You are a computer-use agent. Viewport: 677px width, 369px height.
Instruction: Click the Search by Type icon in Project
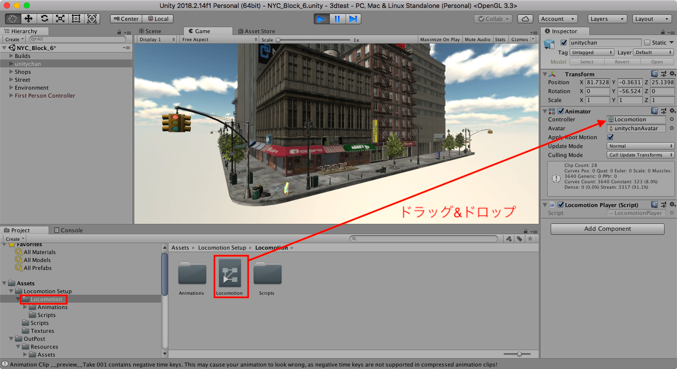coord(509,239)
